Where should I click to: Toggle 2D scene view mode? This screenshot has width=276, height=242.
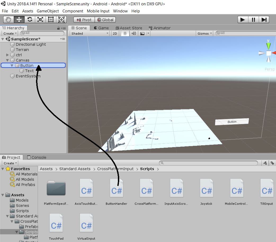coord(115,34)
